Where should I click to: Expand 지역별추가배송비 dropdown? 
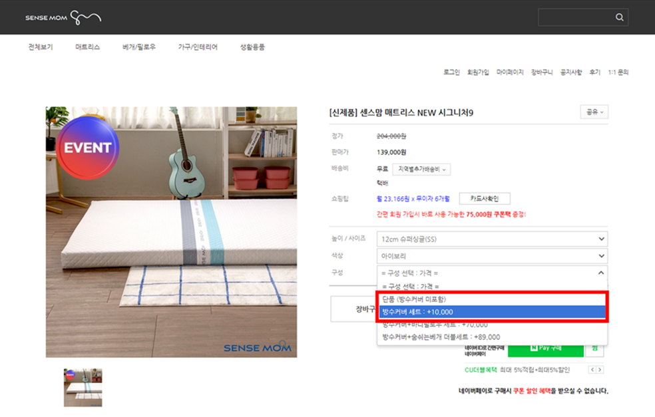point(421,169)
